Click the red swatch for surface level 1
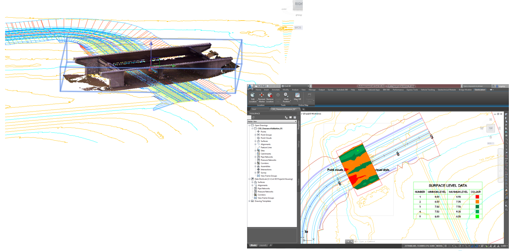 pos(477,197)
